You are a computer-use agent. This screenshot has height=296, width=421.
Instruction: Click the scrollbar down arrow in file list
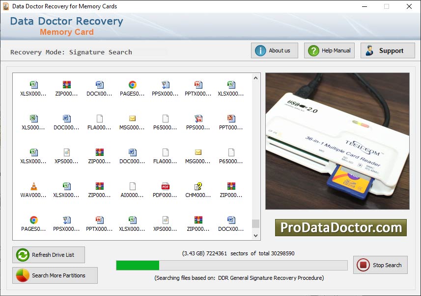pos(255,235)
